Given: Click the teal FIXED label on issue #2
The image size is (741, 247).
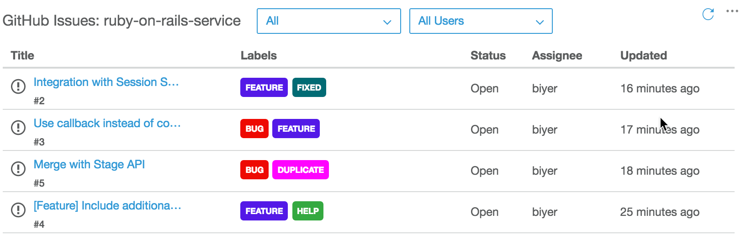Looking at the screenshot, I should click(x=309, y=87).
